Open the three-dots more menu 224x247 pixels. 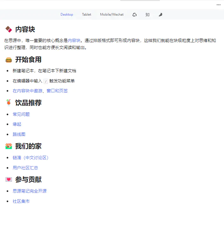point(219,5)
